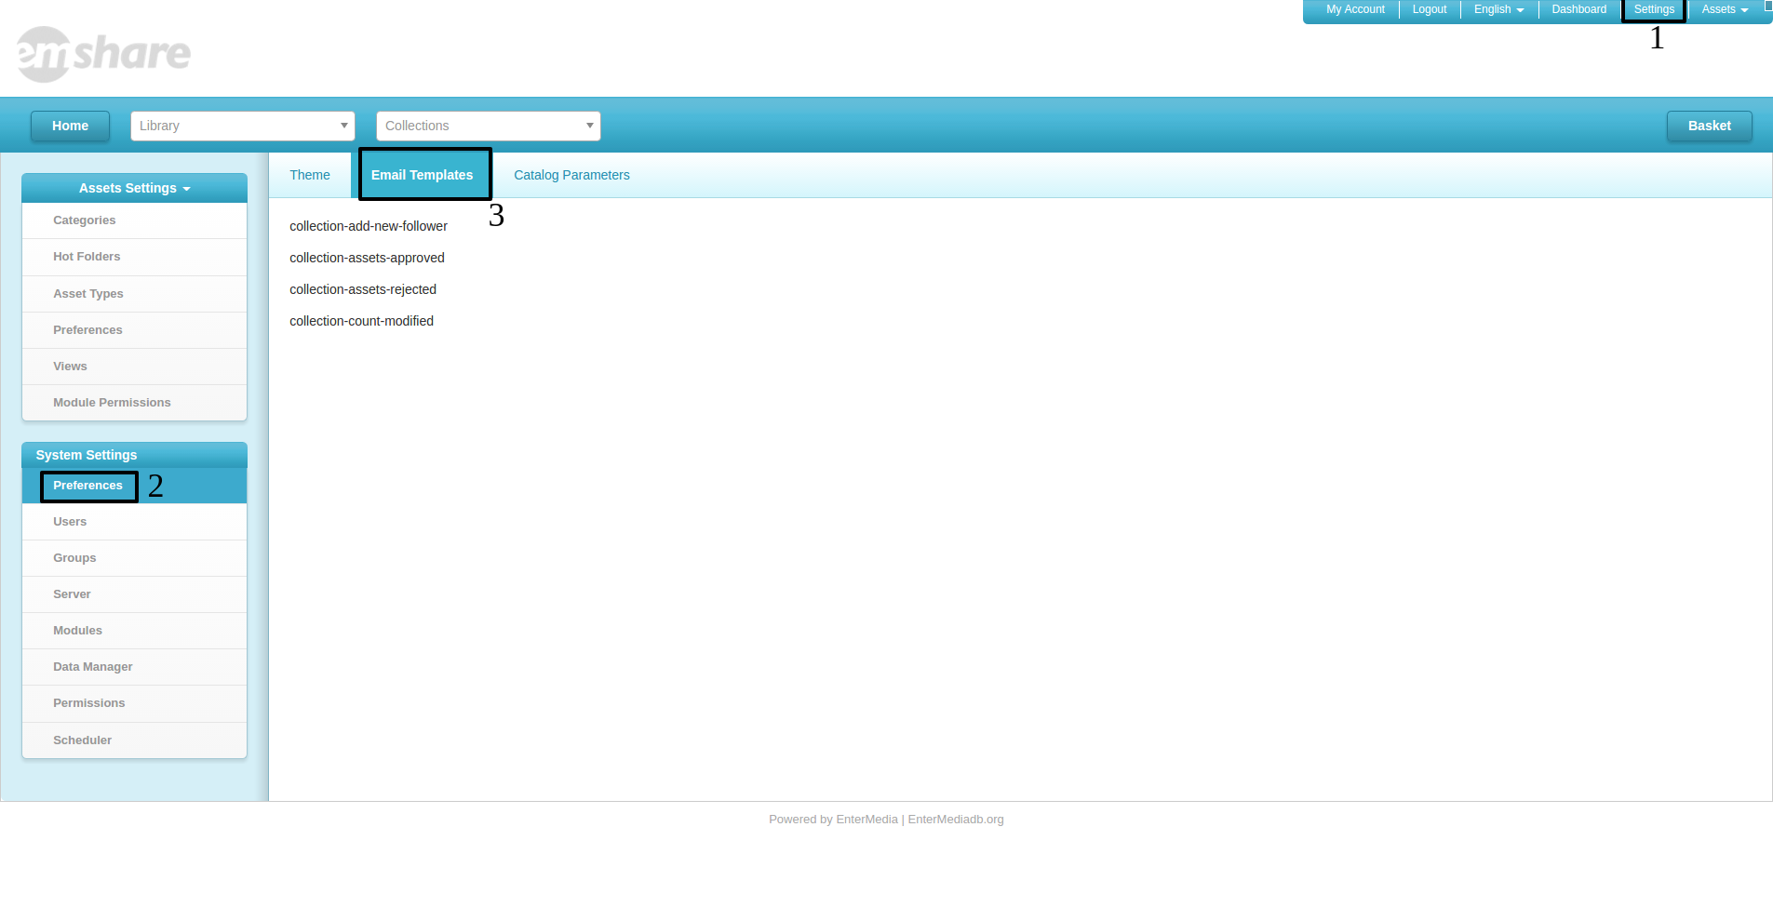This screenshot has height=907, width=1773.
Task: Click the emshare logo
Action: [x=103, y=54]
